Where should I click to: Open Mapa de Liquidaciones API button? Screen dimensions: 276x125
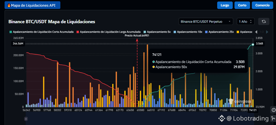point(33,5)
